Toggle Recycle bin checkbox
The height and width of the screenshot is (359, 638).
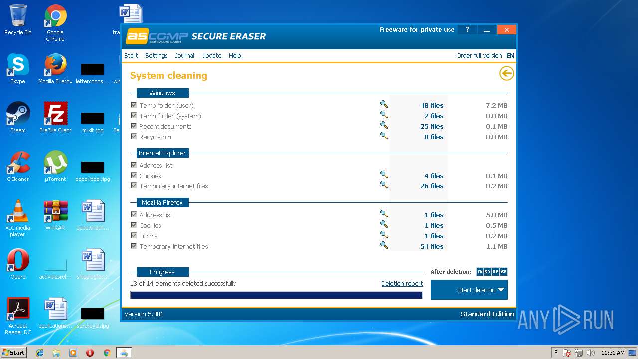(x=134, y=136)
